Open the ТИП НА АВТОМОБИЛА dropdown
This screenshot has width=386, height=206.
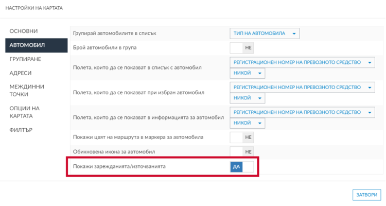pyautogui.click(x=265, y=33)
